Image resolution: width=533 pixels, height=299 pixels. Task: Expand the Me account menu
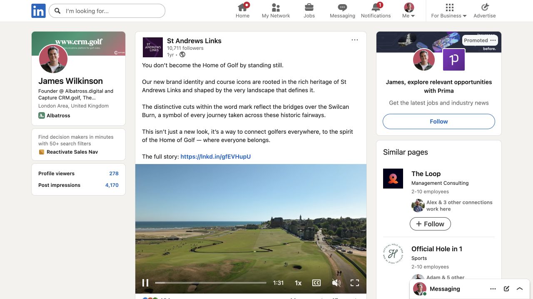pyautogui.click(x=409, y=11)
